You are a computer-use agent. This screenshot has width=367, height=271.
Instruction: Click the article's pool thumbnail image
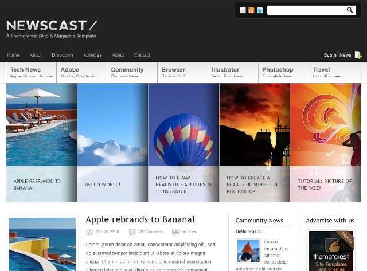(x=42, y=244)
